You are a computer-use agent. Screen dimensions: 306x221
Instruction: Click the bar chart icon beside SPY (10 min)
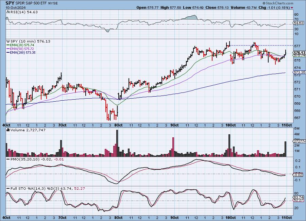coord(8,41)
